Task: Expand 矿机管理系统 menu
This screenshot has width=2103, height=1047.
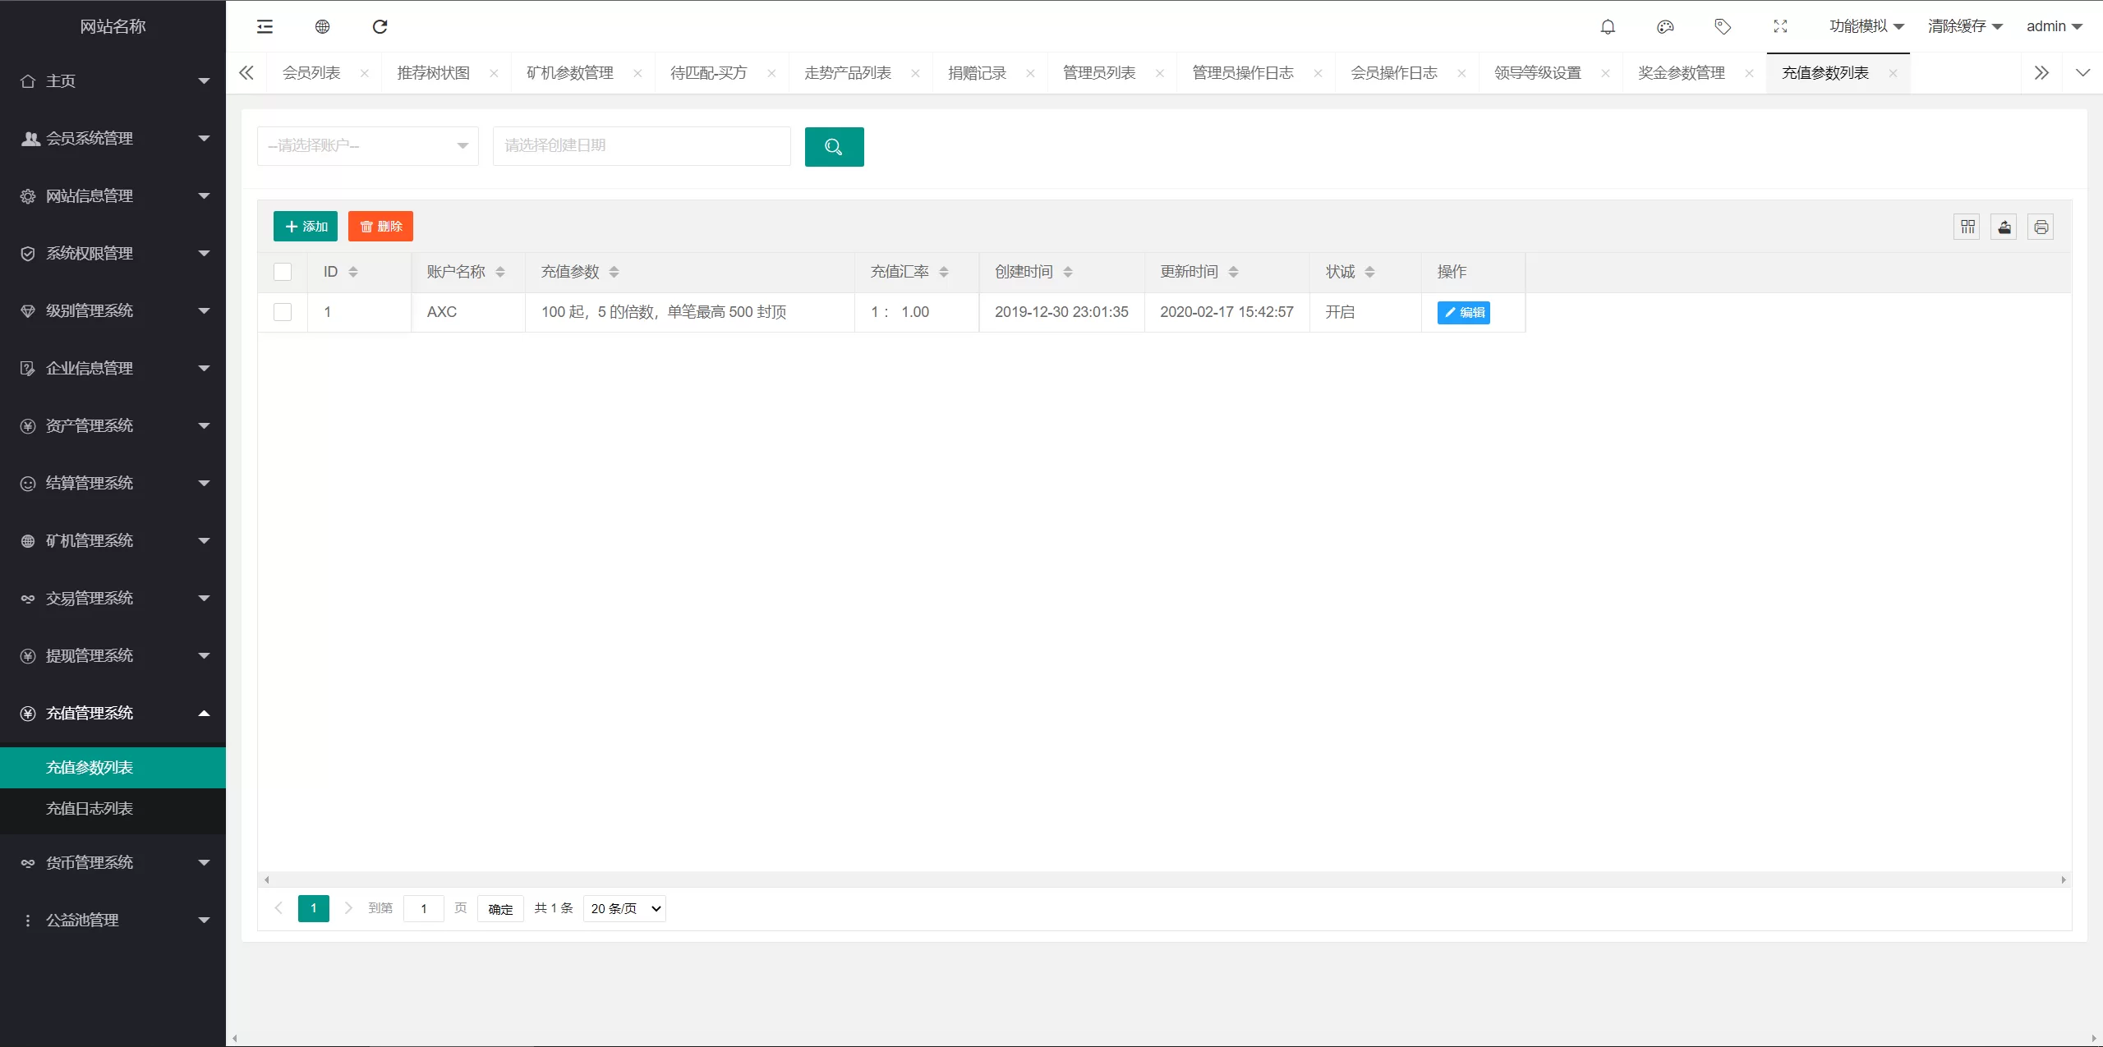Action: click(113, 541)
